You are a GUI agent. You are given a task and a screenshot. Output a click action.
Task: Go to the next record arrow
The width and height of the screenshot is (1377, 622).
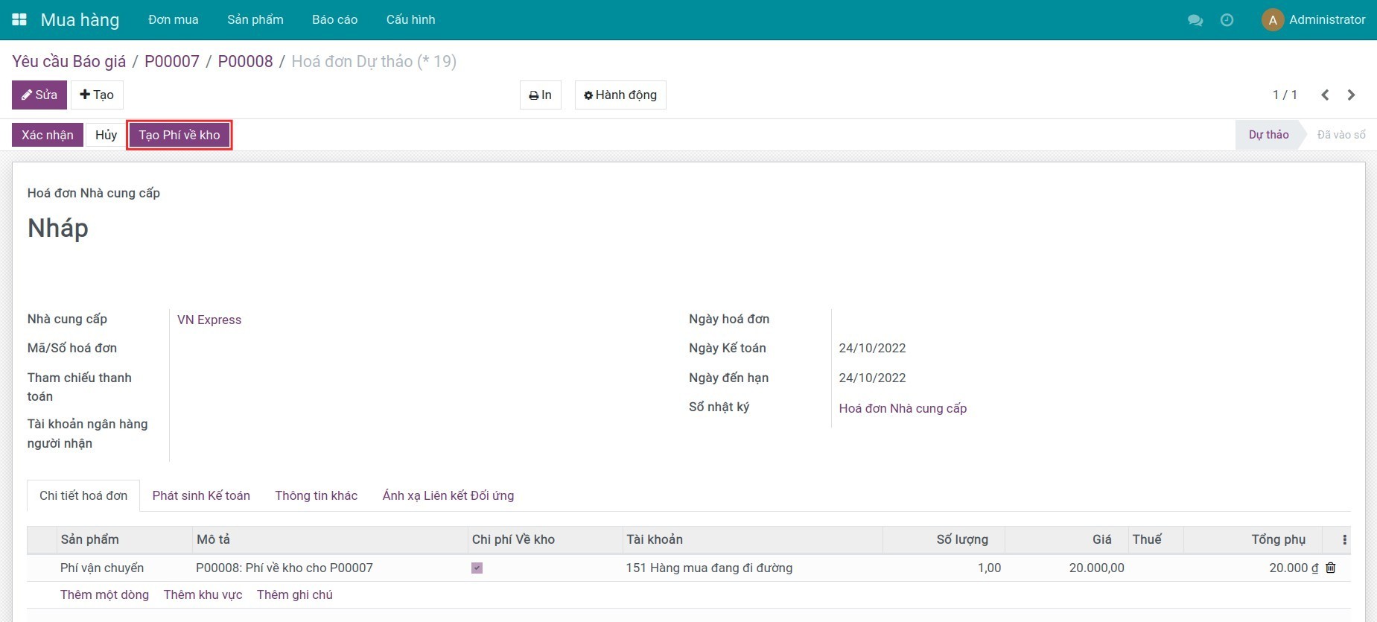(1351, 95)
